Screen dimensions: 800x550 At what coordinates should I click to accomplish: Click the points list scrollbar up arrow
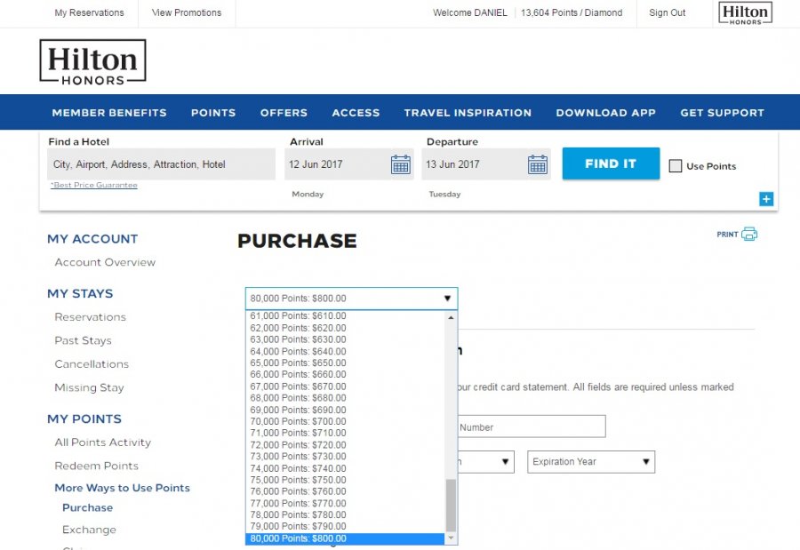[x=451, y=317]
